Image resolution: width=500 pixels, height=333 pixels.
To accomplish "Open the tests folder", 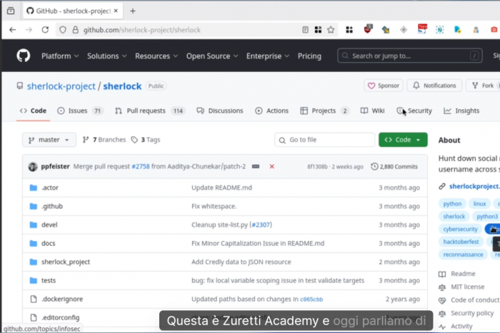I will tap(49, 280).
